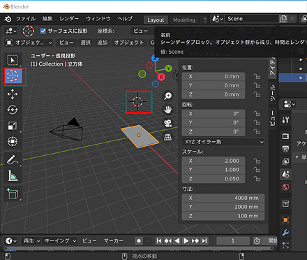Open XYZ オイラー角 rotation mode dropdown
The image size is (307, 260).
[x=223, y=142]
